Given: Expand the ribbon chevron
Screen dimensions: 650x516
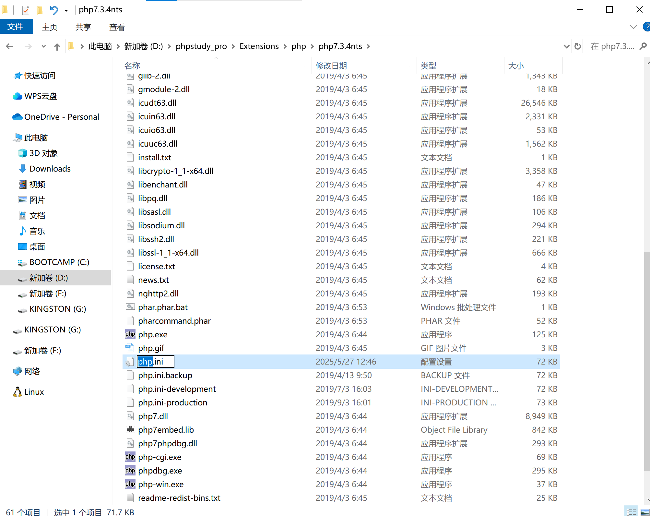Looking at the screenshot, I should (633, 27).
